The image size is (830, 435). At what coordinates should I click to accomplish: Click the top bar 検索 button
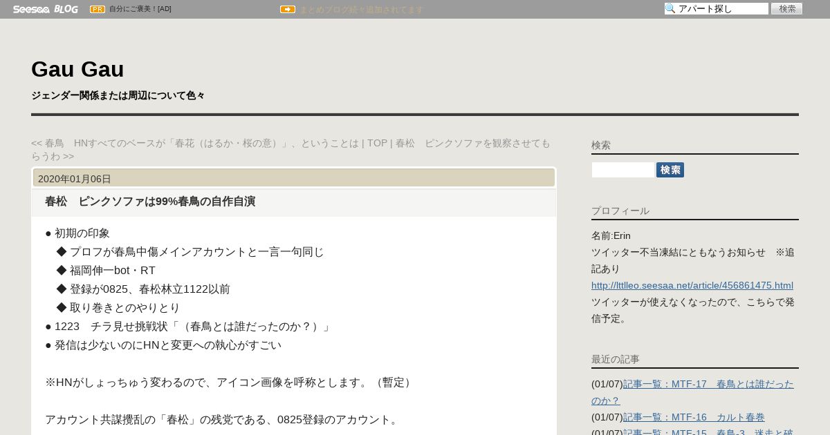coord(786,9)
